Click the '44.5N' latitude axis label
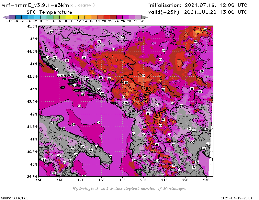 coord(32,51)
